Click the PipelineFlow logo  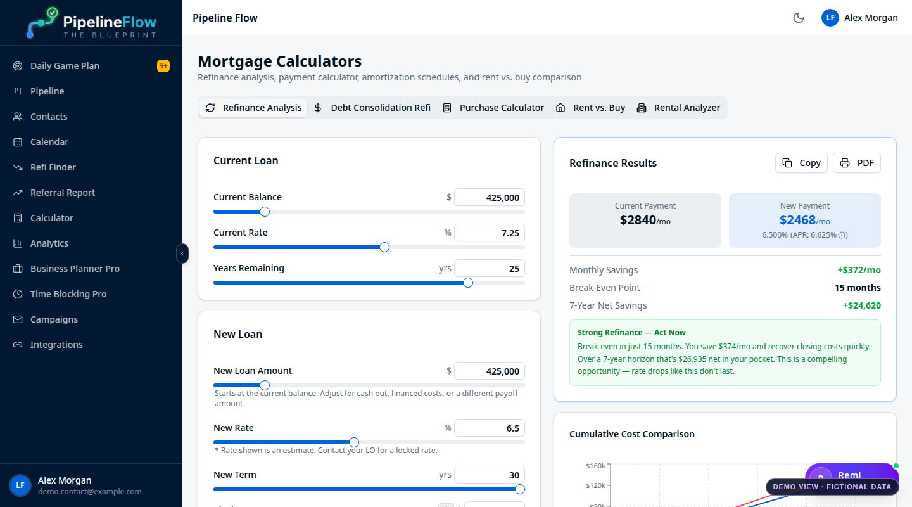[91, 23]
